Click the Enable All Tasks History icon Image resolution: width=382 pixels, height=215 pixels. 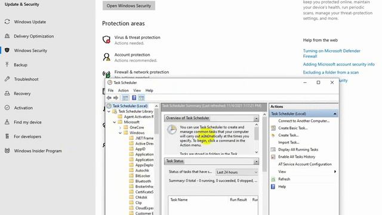(x=273, y=156)
